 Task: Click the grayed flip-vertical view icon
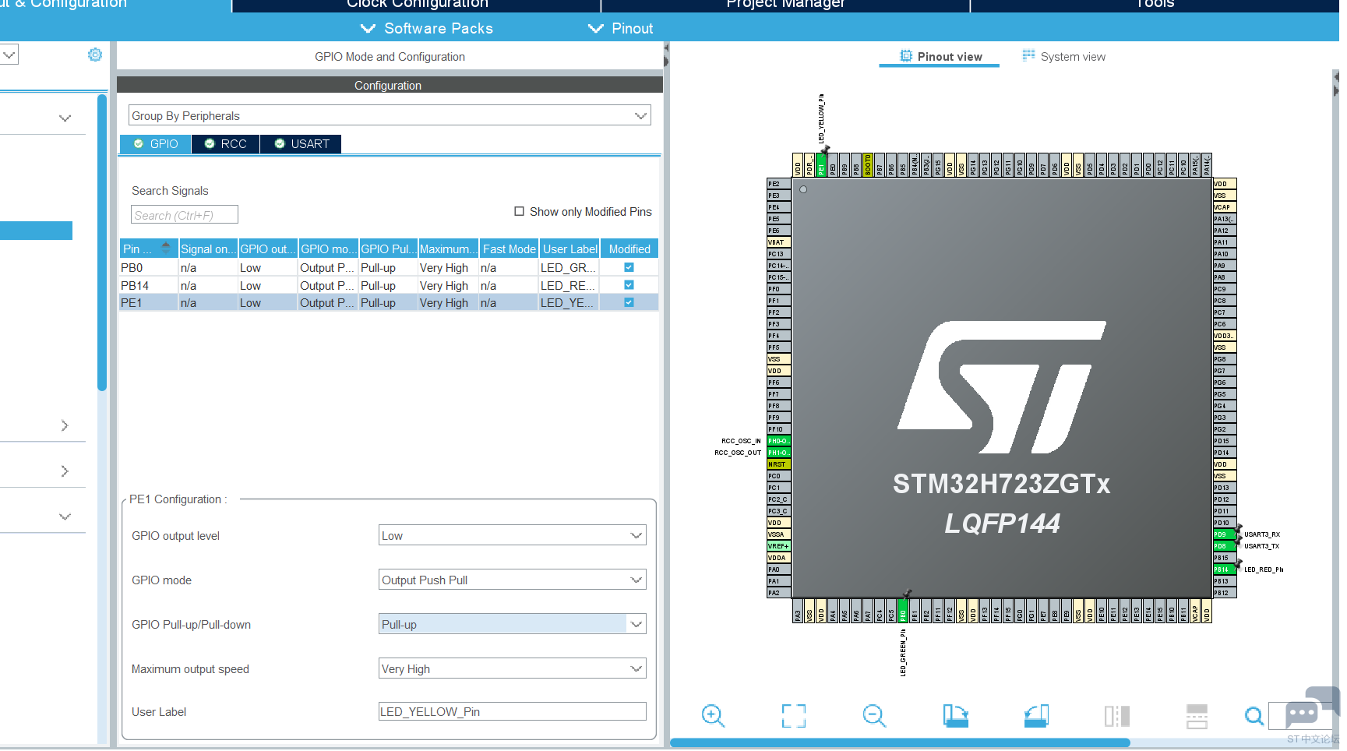(1197, 715)
